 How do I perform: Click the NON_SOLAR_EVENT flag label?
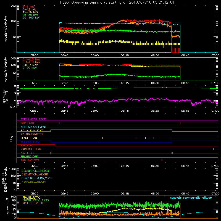point(33,127)
